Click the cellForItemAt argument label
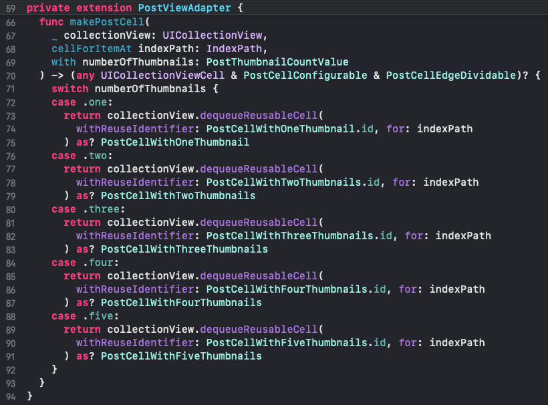The height and width of the screenshot is (405, 548). click(x=92, y=49)
